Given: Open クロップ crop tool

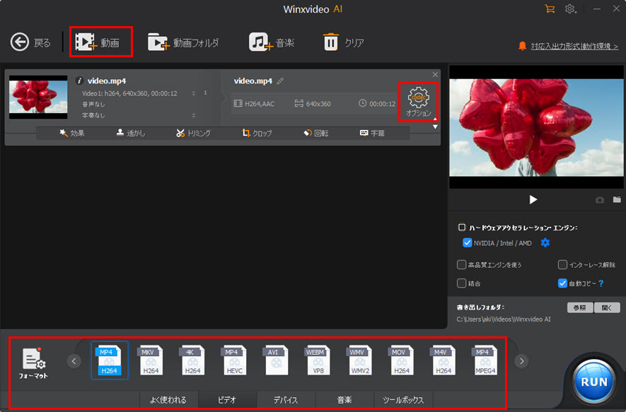Looking at the screenshot, I should 257,134.
